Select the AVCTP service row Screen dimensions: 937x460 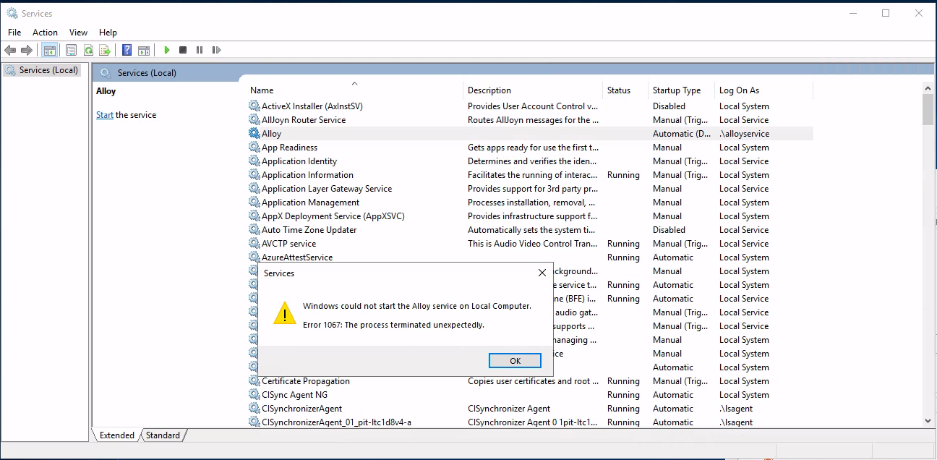530,244
